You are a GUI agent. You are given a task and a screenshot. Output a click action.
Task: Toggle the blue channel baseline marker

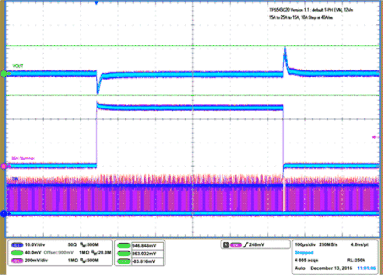[3, 214]
